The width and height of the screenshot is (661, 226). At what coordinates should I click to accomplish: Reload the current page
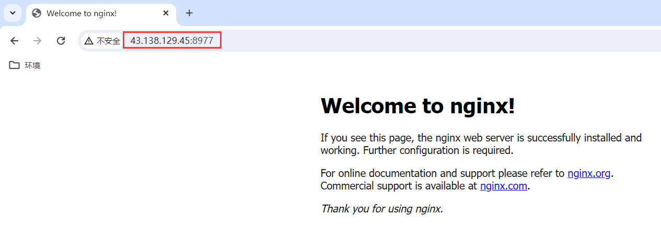point(61,41)
